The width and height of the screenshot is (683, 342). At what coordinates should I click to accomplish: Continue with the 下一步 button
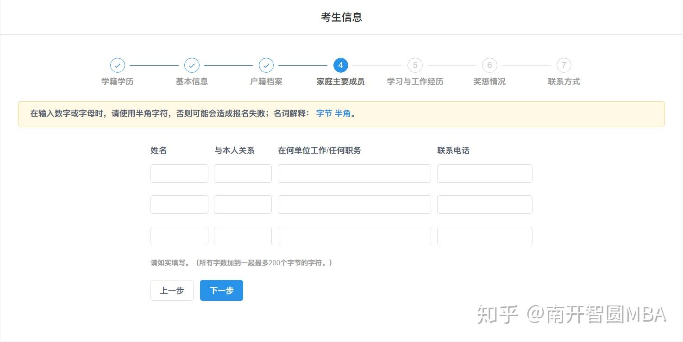(221, 291)
